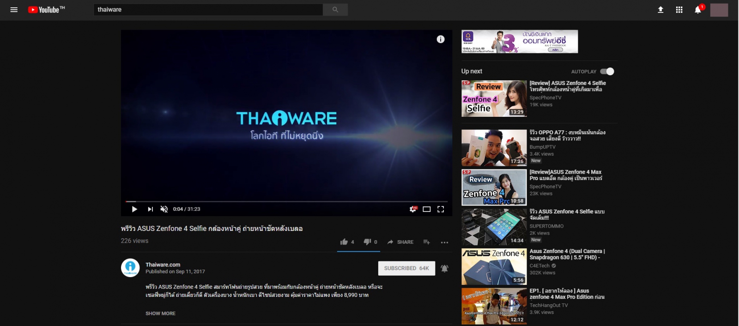Screen dimensions: 739x326
Task: Click the SUBSCRIBED 64K button
Action: [x=406, y=268]
